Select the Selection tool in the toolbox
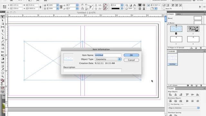This screenshot has height=116, width=206. click(x=3, y=17)
